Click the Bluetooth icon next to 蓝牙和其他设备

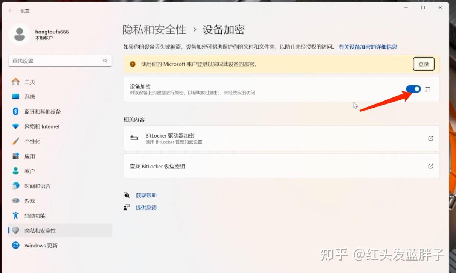[x=15, y=111]
